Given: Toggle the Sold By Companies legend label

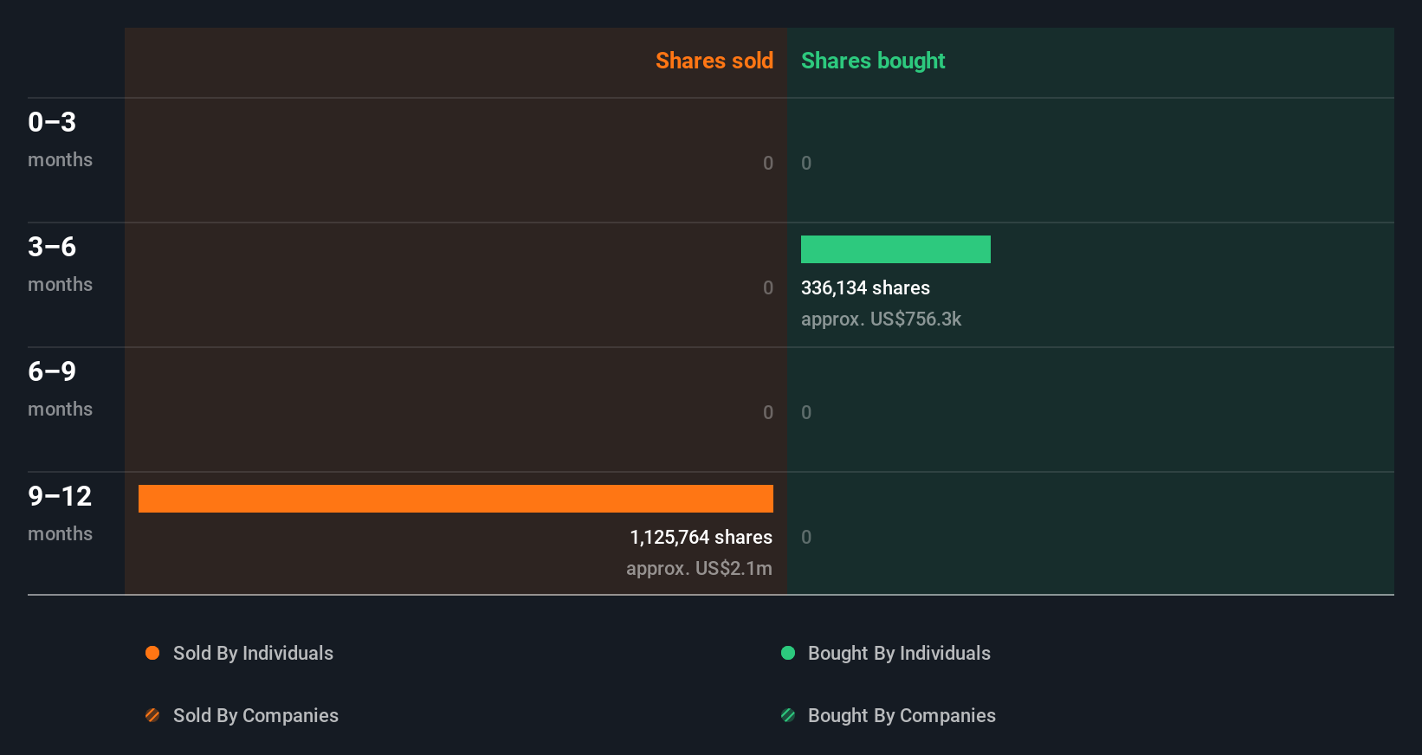Looking at the screenshot, I should [255, 715].
